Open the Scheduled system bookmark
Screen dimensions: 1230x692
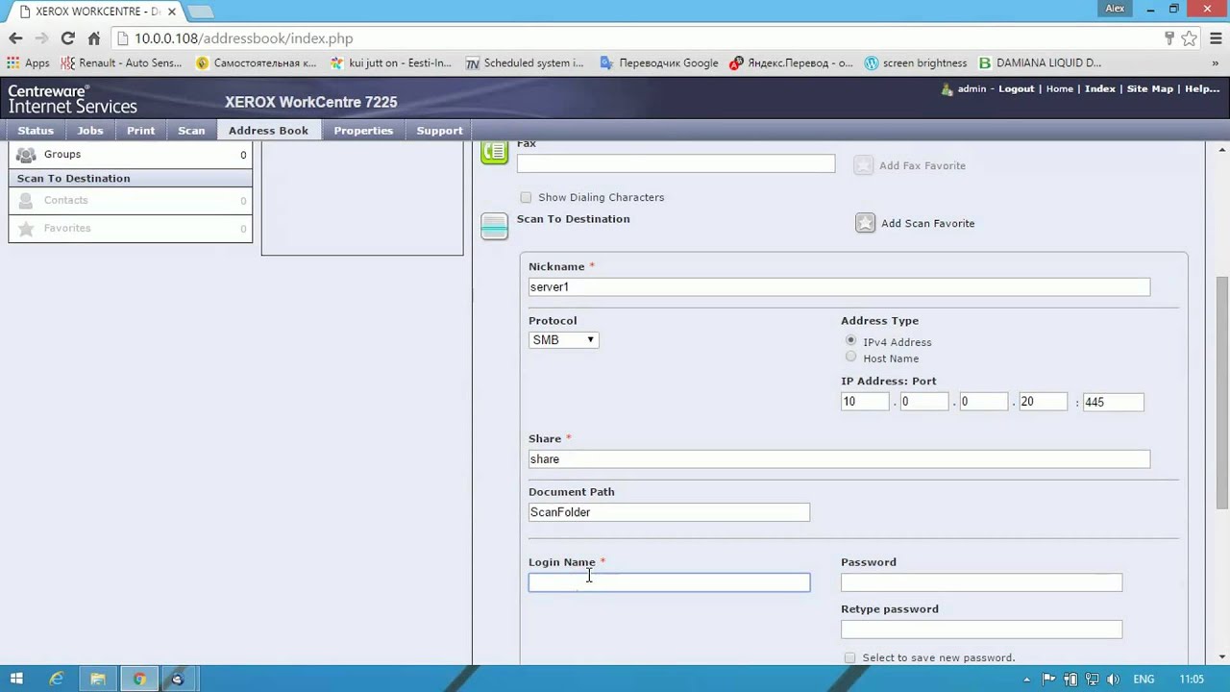click(525, 62)
